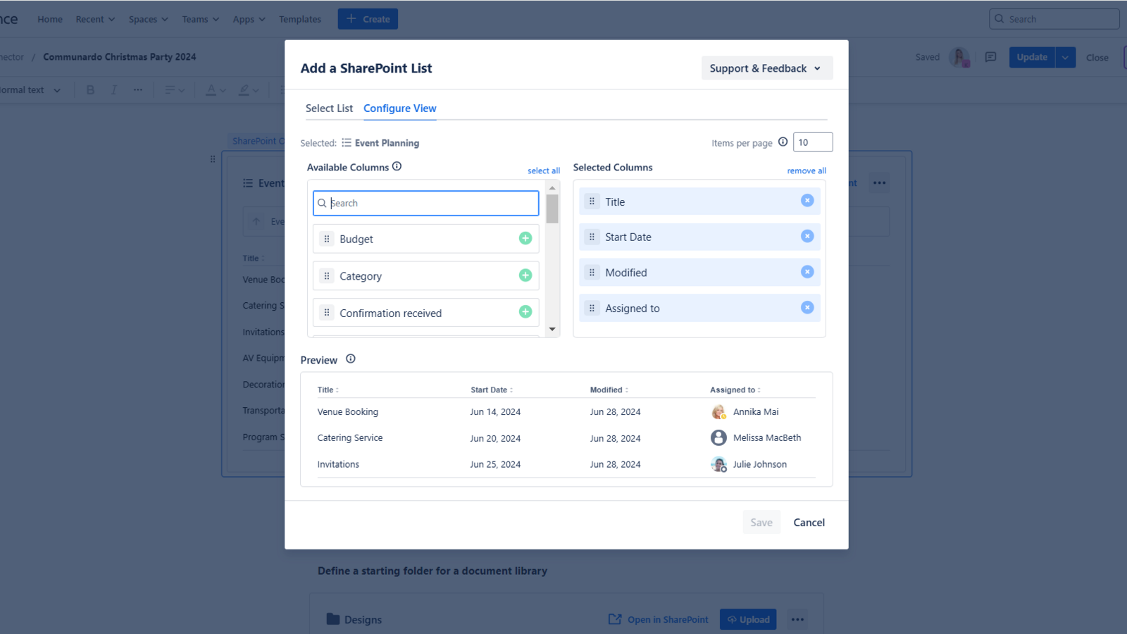The height and width of the screenshot is (634, 1127).
Task: Click Annika Mai in preview
Action: 756,412
